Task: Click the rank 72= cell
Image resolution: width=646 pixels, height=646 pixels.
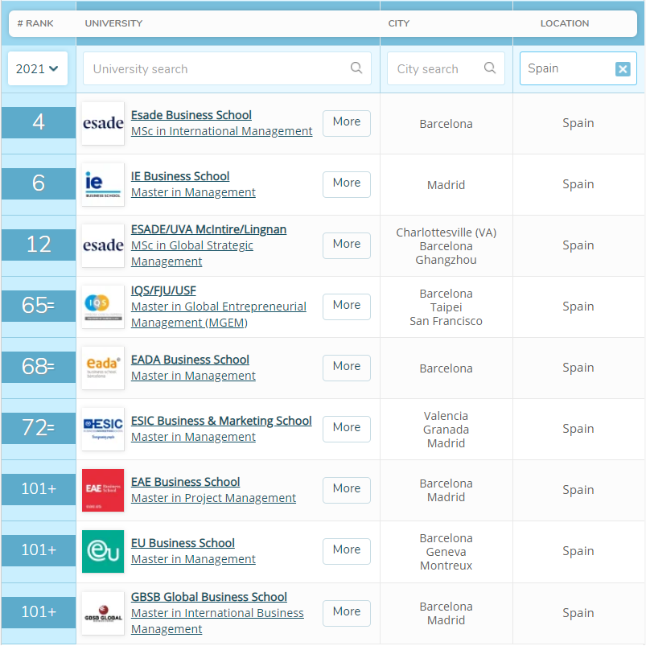Action: (39, 428)
